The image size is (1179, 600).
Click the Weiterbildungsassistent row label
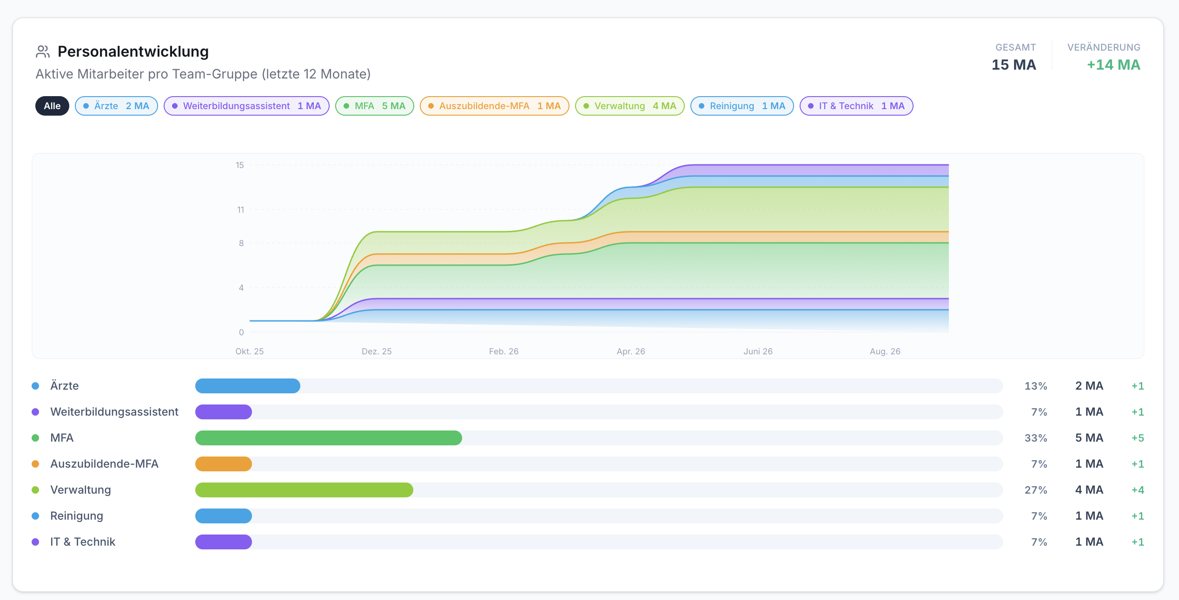pos(114,412)
